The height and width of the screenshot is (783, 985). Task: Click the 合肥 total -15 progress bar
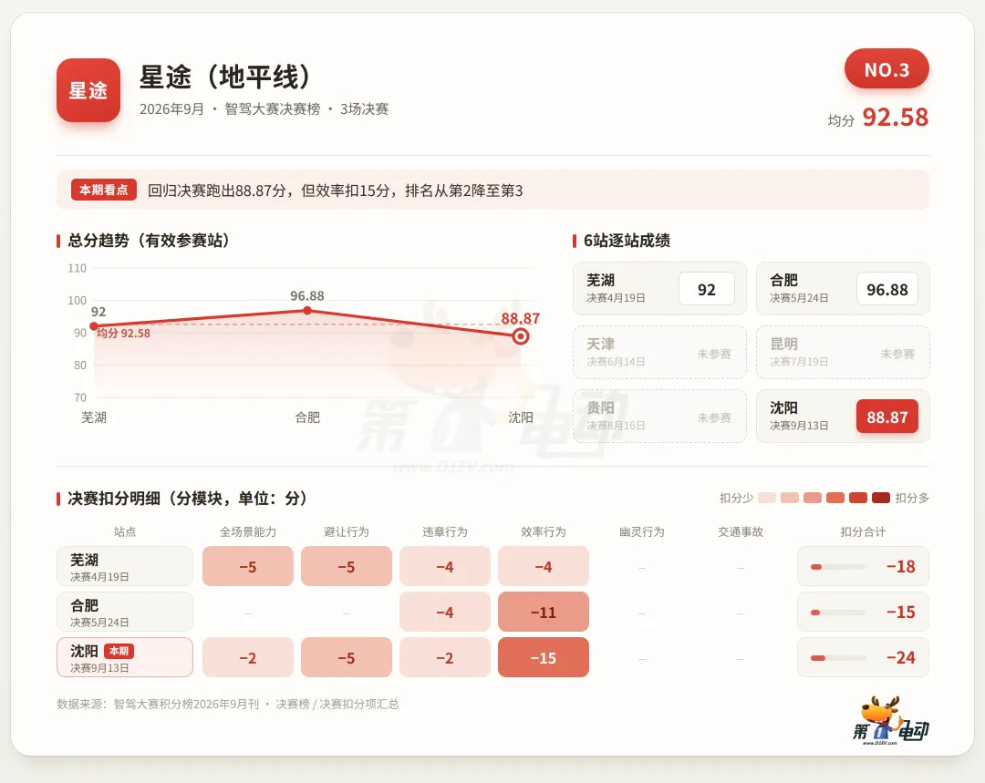(x=838, y=613)
